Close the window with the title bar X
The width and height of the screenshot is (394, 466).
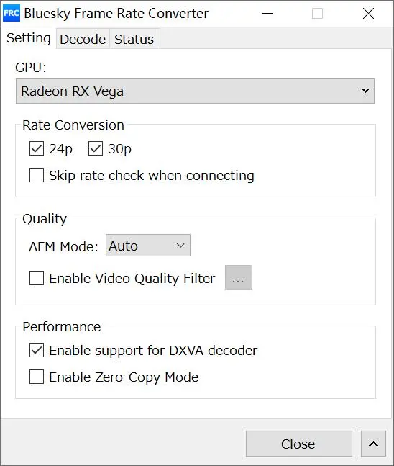[x=368, y=14]
